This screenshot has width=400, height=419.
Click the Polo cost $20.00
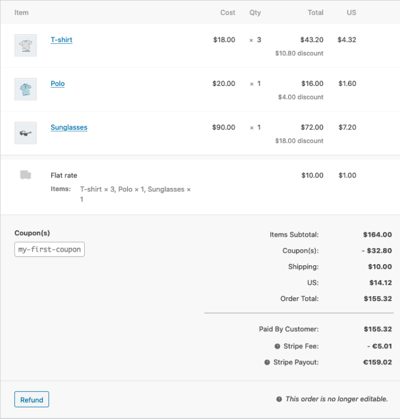click(x=224, y=84)
